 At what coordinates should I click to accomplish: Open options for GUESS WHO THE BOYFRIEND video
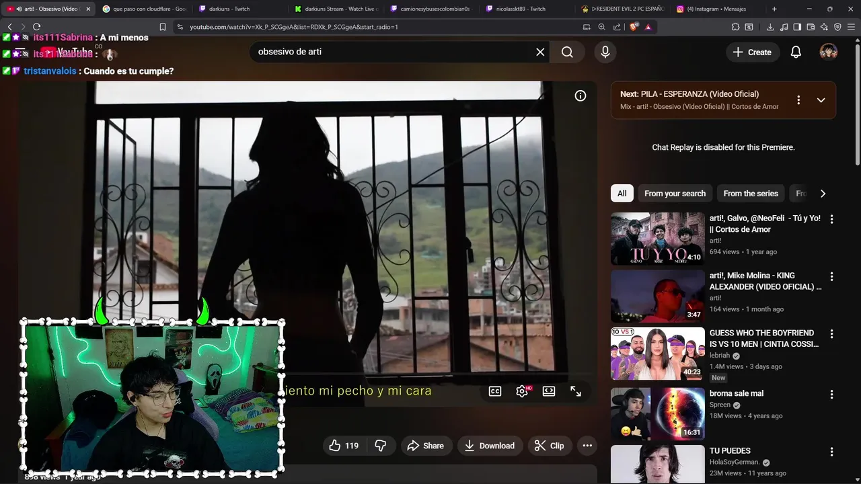coord(832,333)
